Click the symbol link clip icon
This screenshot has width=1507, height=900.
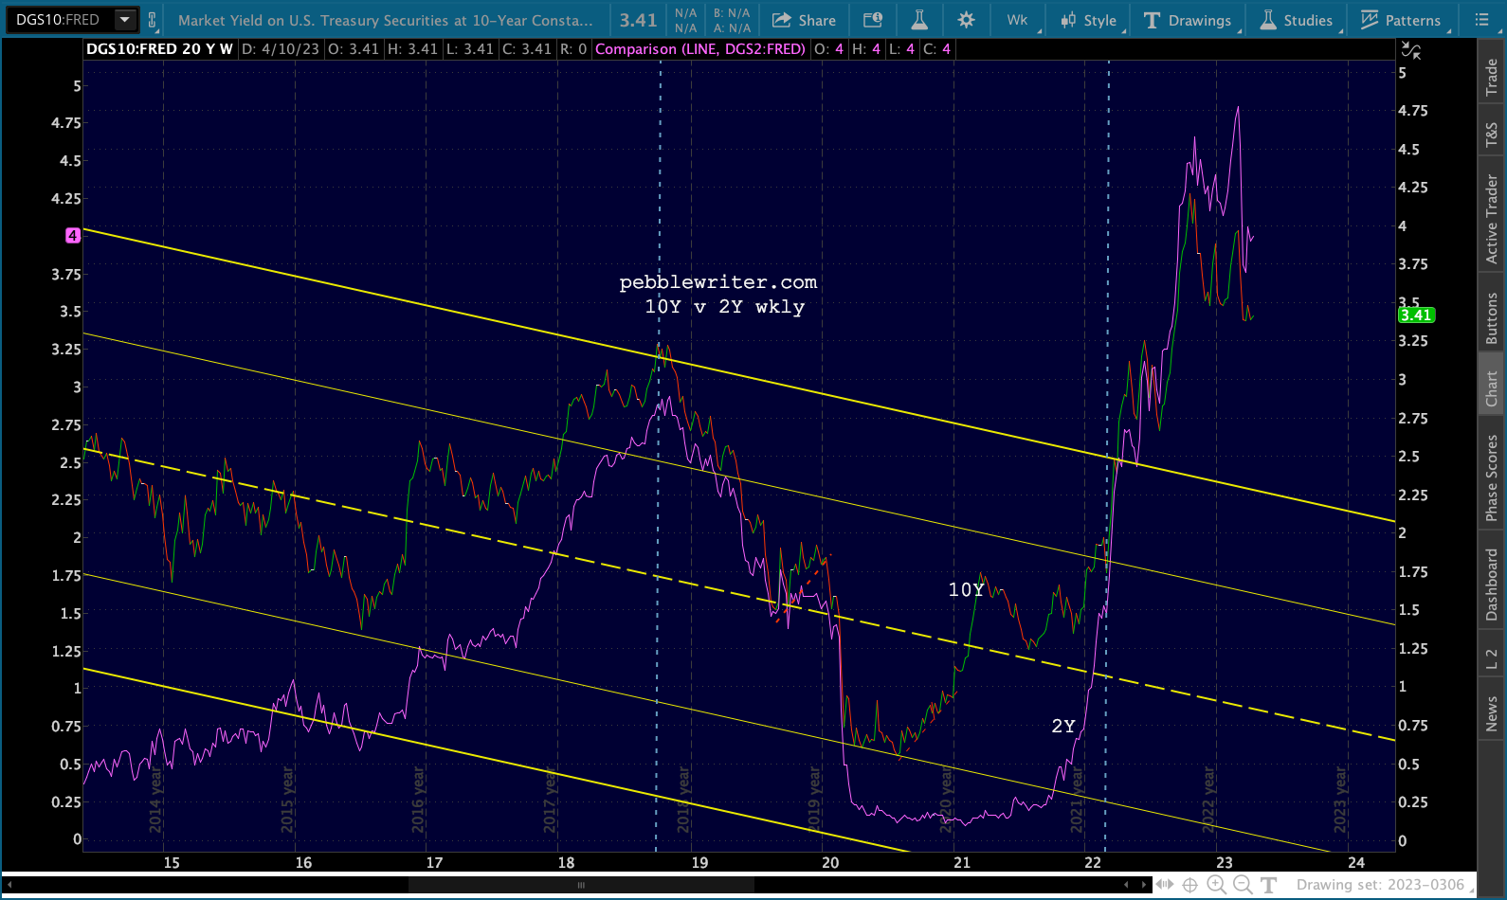pos(152,20)
